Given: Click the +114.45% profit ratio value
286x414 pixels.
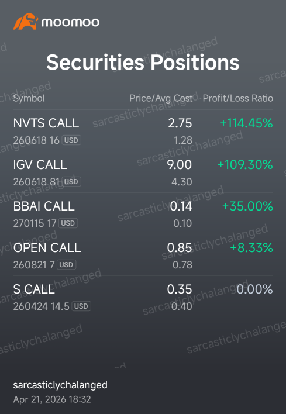Looking at the screenshot, I should tap(246, 123).
